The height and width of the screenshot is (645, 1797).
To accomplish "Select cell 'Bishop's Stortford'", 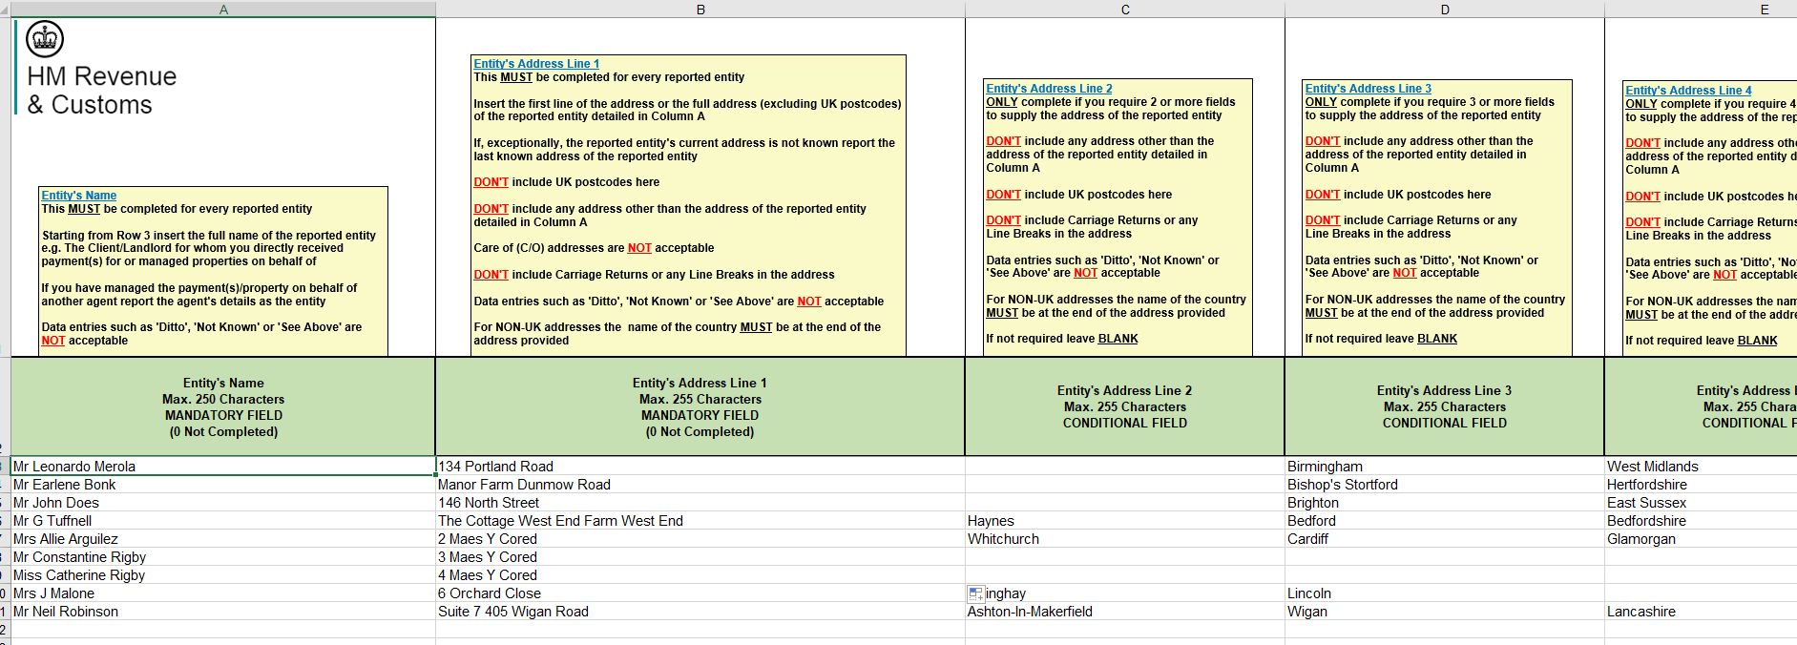I will click(1445, 485).
